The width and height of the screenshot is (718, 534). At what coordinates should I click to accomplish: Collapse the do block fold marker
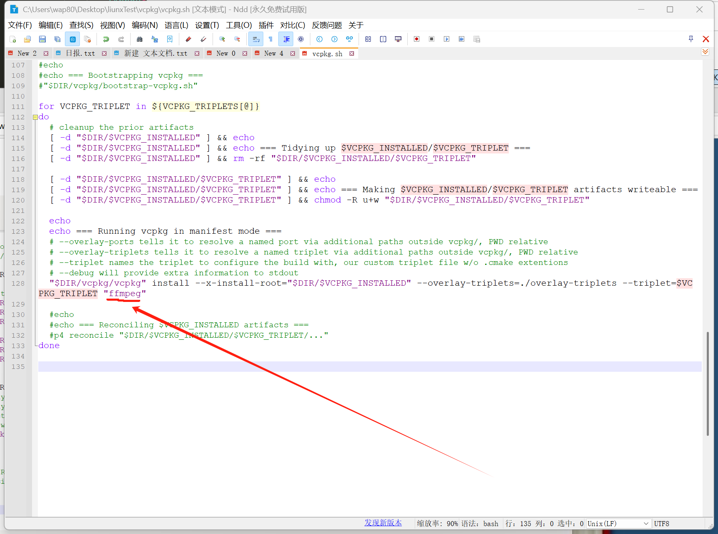[35, 117]
